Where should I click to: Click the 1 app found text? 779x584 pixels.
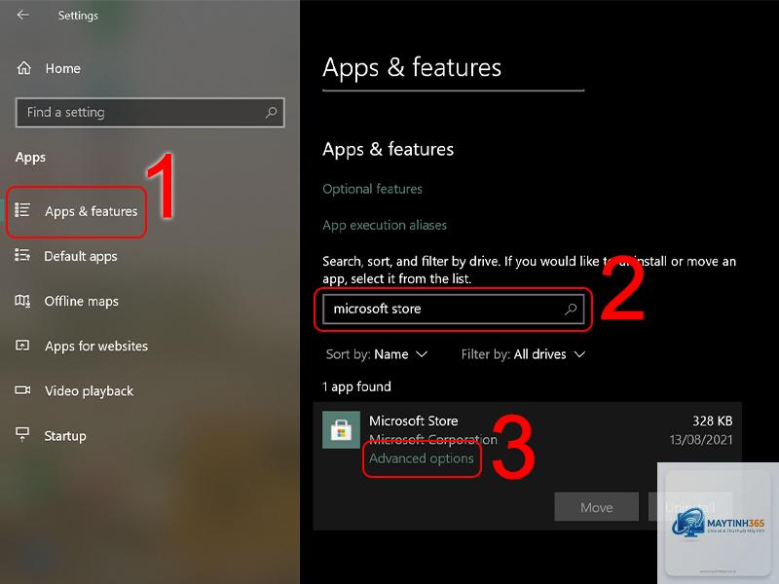pos(356,386)
